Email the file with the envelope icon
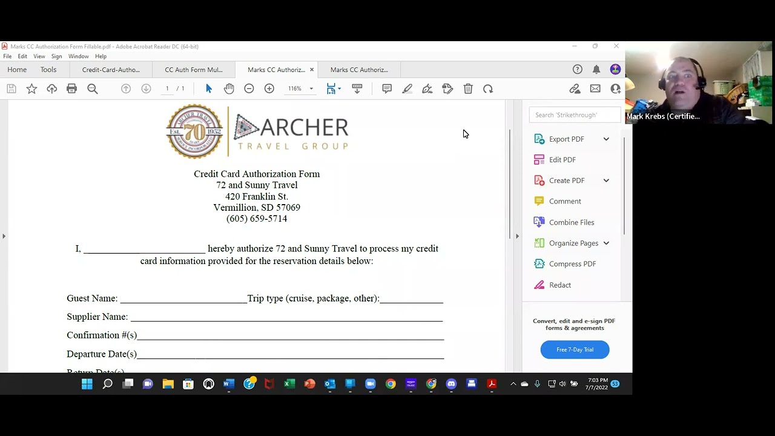This screenshot has width=775, height=436. tap(595, 89)
